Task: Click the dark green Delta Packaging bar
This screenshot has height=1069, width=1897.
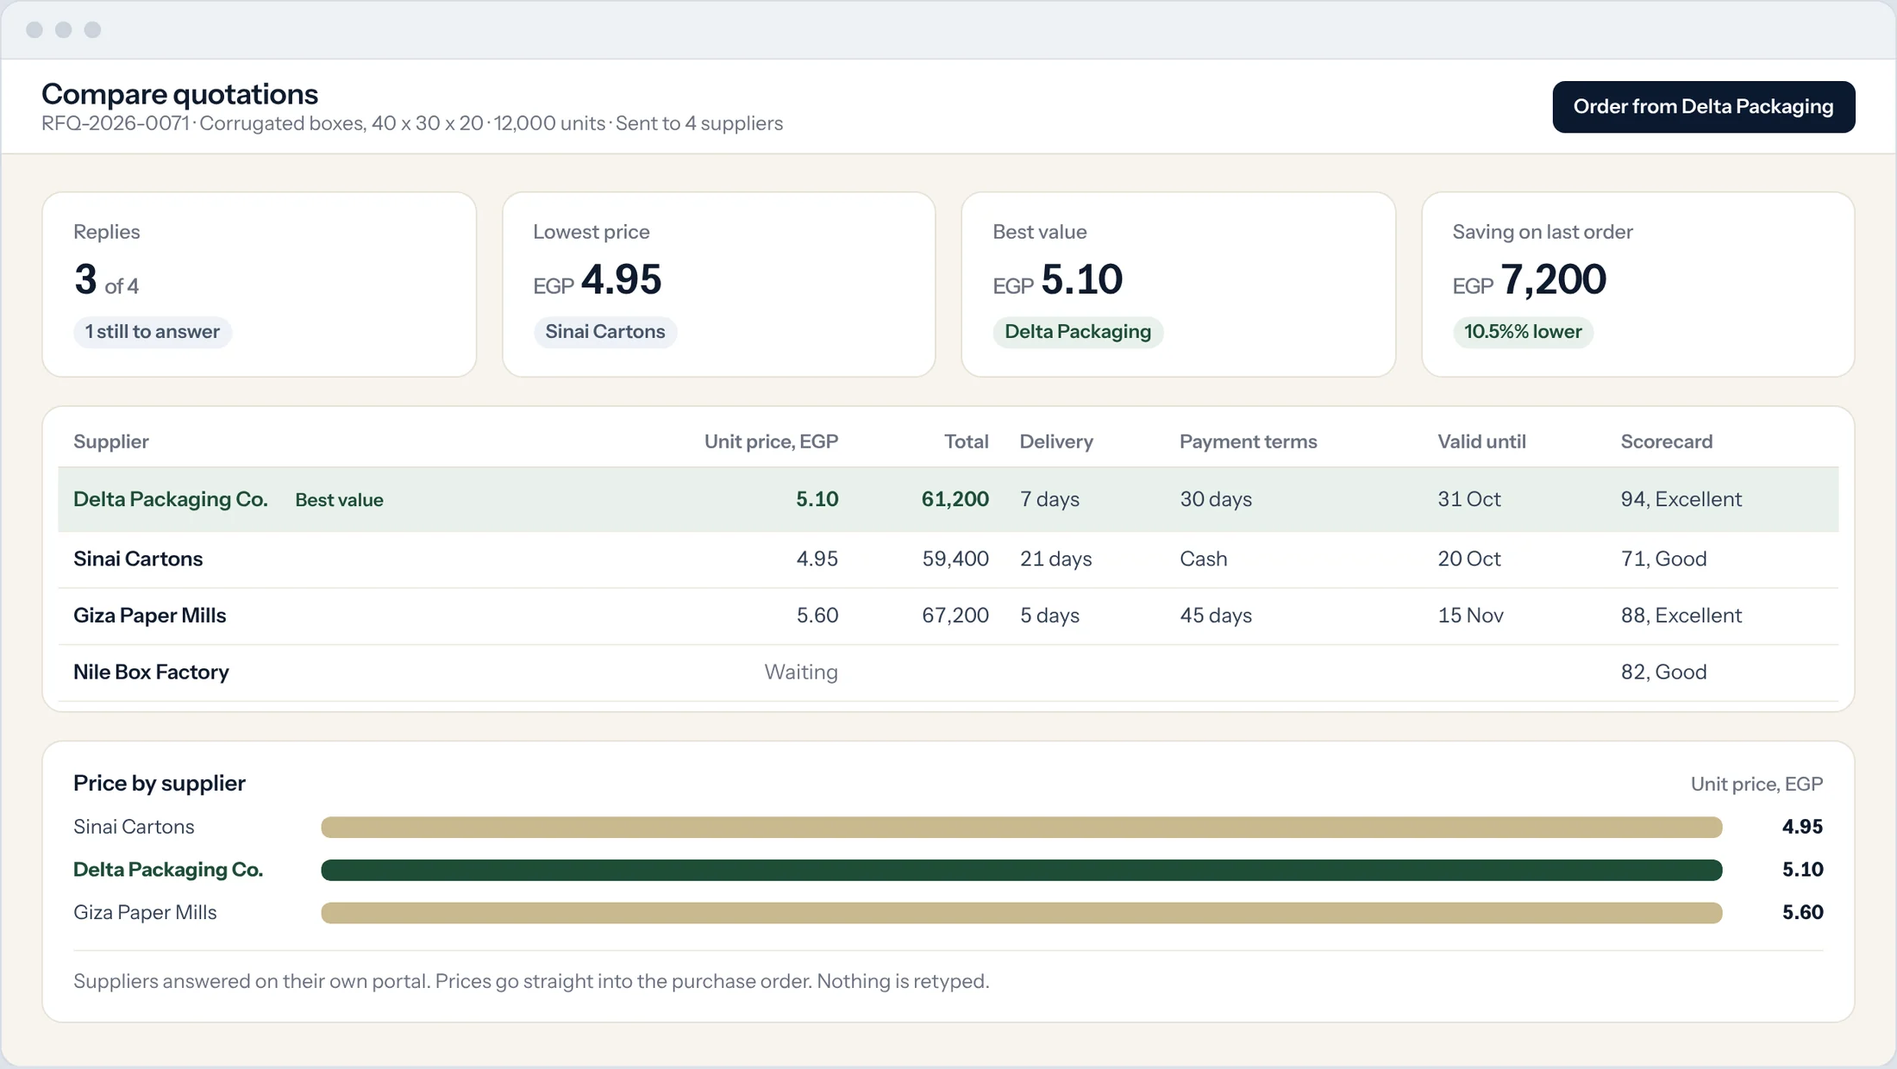Action: (x=1022, y=871)
